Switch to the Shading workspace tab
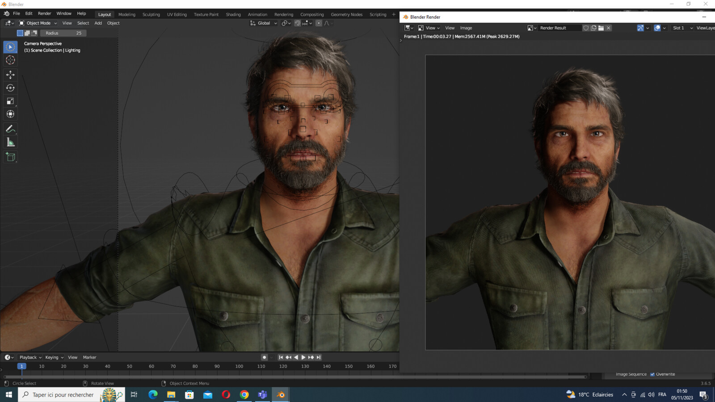This screenshot has height=402, width=715. 233,14
